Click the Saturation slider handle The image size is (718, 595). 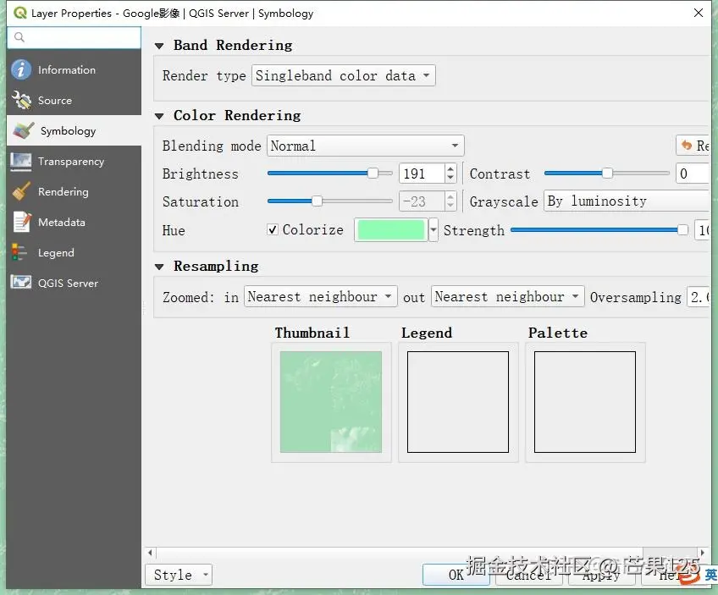click(317, 201)
